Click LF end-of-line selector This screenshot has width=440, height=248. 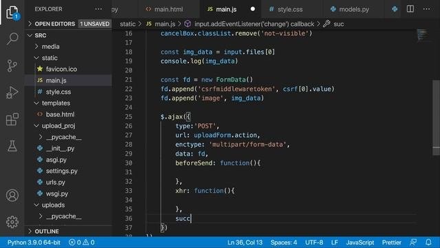tap(335, 242)
